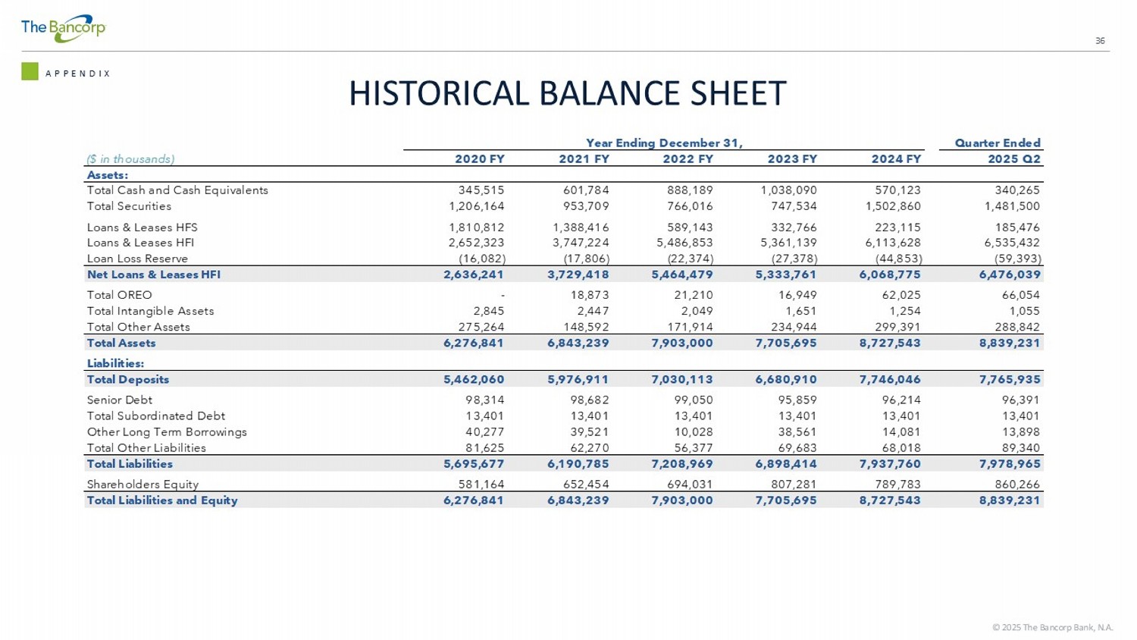Click the Year Ending December 31 header

[663, 143]
